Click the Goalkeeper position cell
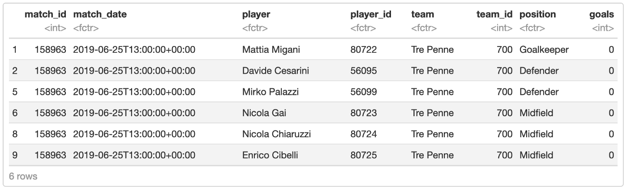627x190 pixels. pyautogui.click(x=544, y=50)
